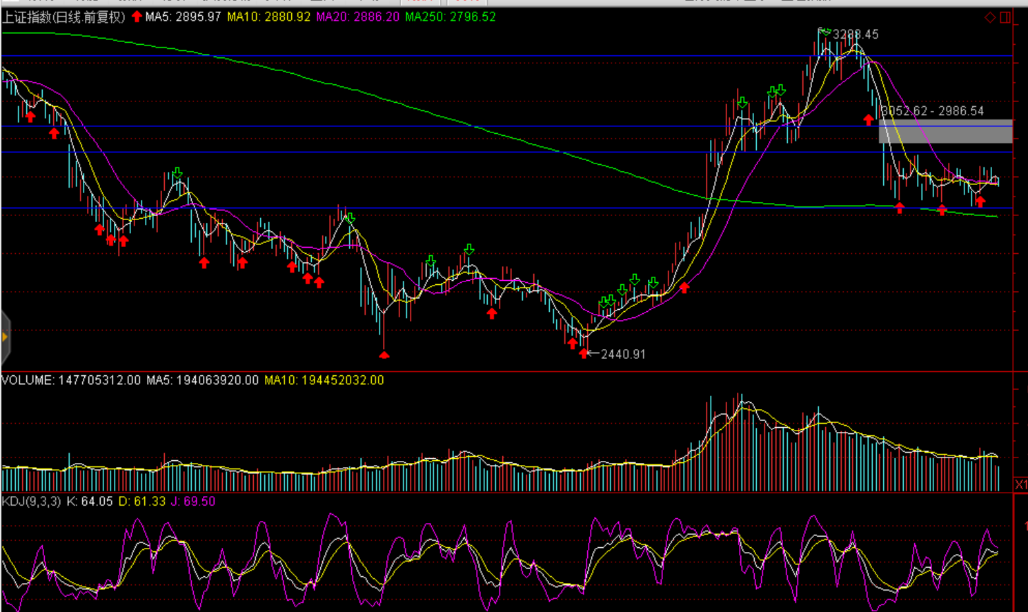Select the 上证指数(日线.前复权) chart title
The width and height of the screenshot is (1028, 612).
63,17
